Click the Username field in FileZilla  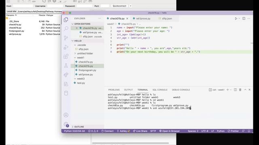(x=55, y=6)
